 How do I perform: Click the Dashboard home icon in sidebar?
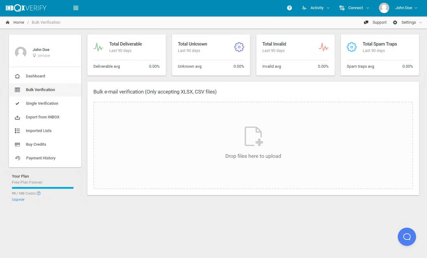point(17,76)
